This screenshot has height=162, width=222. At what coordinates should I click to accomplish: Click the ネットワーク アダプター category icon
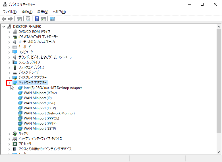click(15, 83)
